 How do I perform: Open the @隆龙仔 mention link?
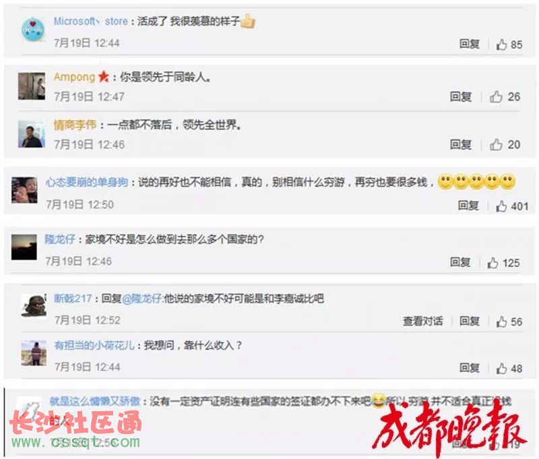tap(142, 299)
